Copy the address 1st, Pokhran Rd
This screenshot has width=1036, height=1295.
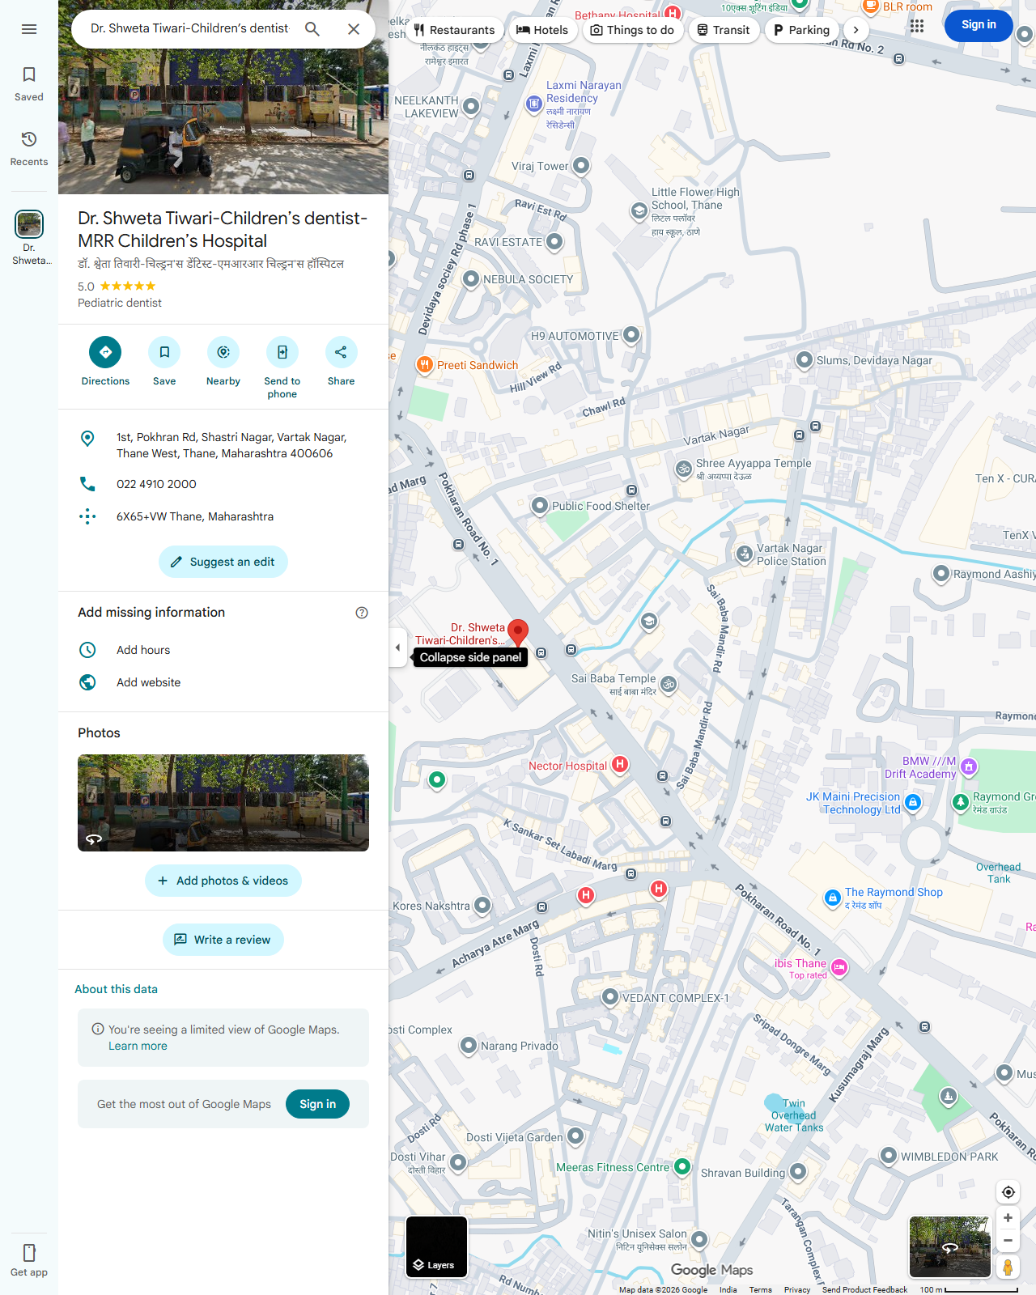click(x=223, y=445)
